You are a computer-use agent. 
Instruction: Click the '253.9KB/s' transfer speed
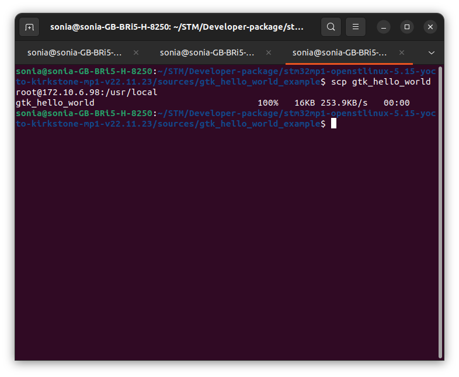[x=344, y=103]
